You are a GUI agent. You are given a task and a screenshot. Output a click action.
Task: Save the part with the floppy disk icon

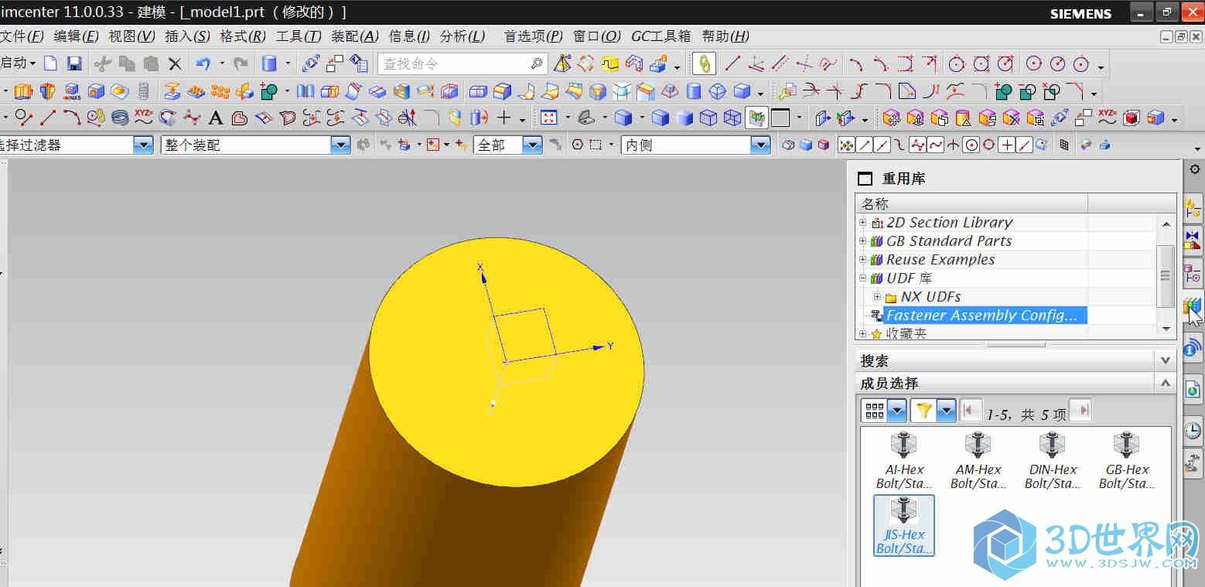coord(74,63)
